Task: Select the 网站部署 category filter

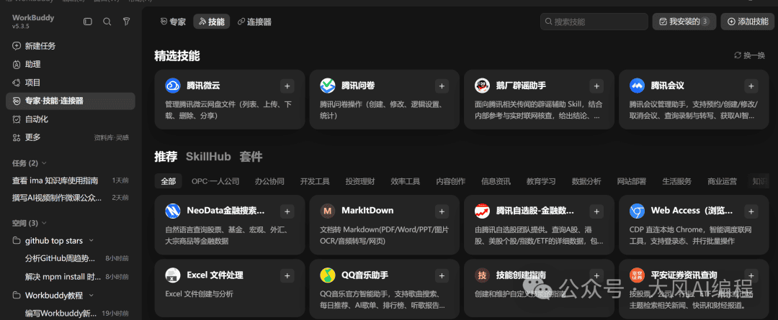Action: [632, 181]
